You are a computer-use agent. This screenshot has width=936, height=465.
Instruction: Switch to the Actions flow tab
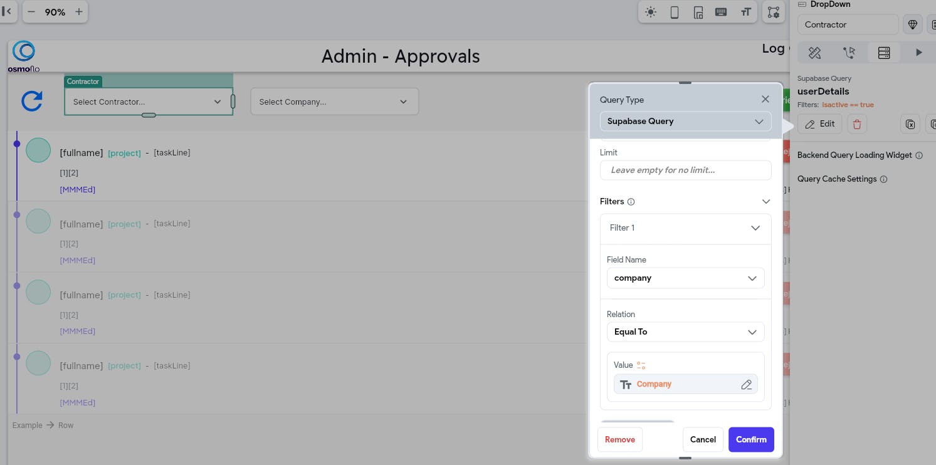click(849, 53)
